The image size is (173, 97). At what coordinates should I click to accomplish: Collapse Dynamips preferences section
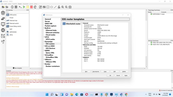click(44, 41)
